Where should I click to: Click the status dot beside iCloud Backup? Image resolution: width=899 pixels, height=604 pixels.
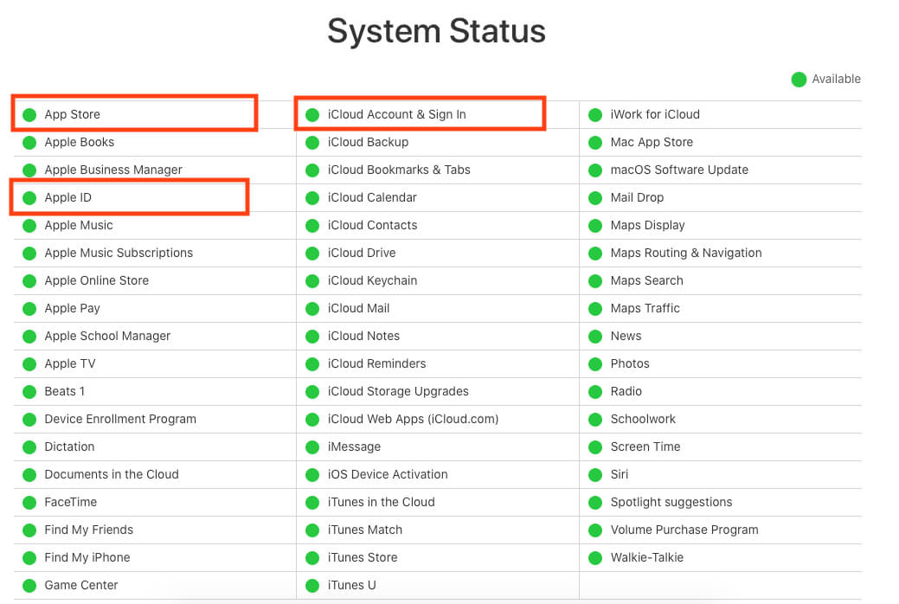pyautogui.click(x=312, y=142)
